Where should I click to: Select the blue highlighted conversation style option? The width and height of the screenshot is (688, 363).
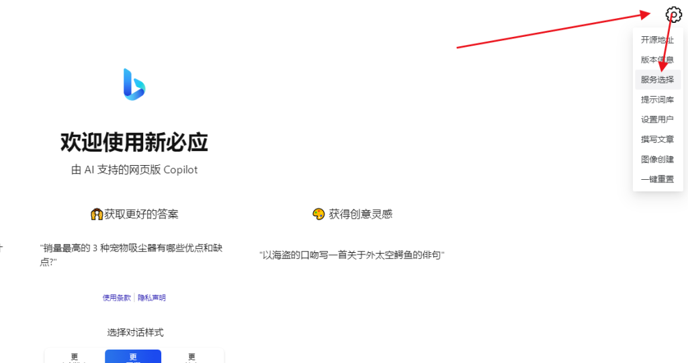pyautogui.click(x=133, y=356)
